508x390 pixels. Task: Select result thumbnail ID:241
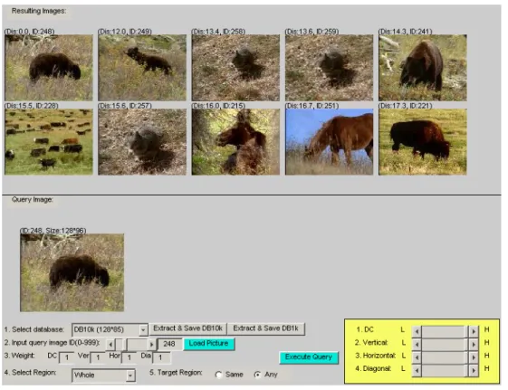(423, 68)
